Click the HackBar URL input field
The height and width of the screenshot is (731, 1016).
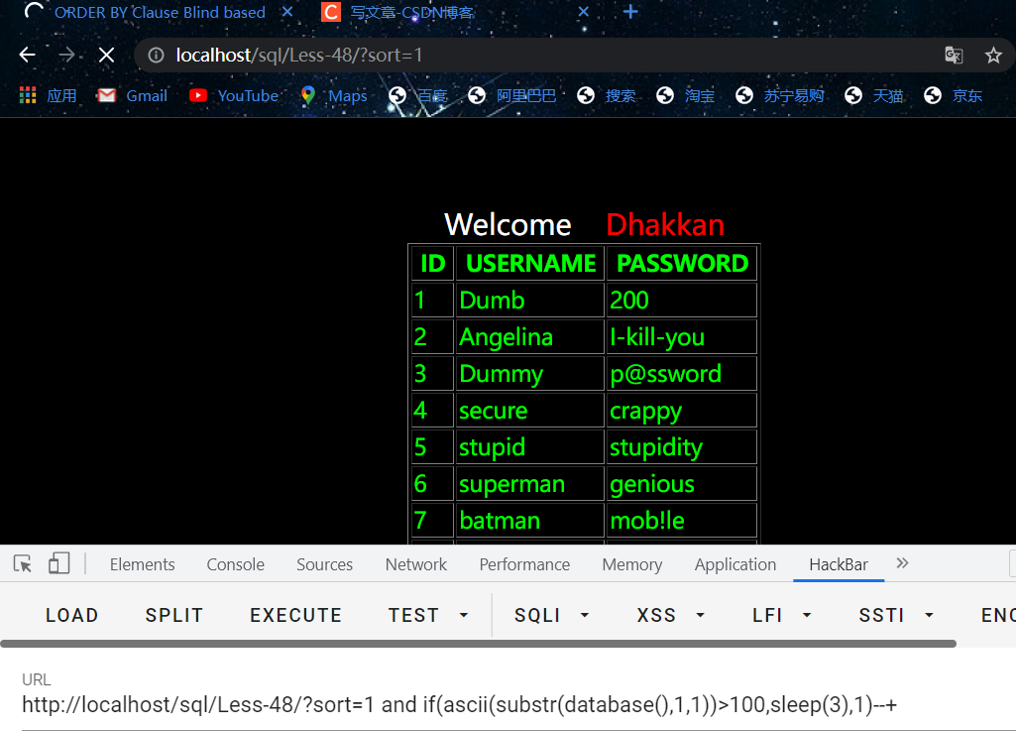(518, 705)
